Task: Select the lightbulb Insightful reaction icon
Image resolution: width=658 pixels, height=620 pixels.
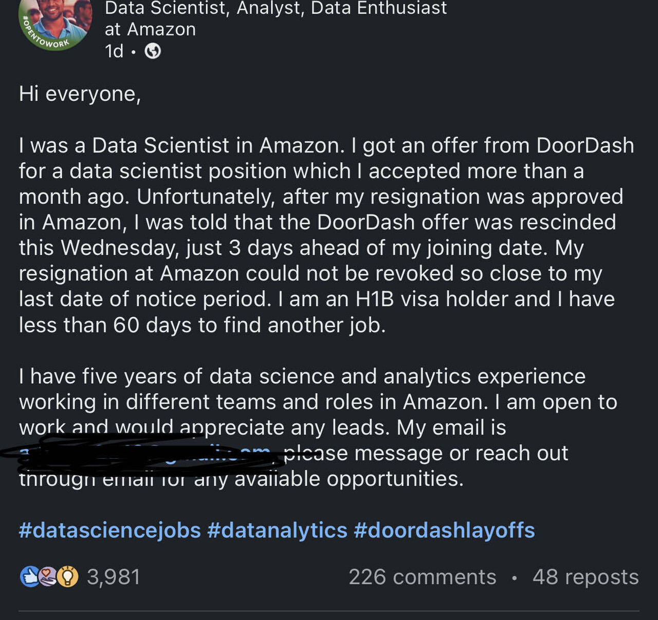Action: click(67, 577)
